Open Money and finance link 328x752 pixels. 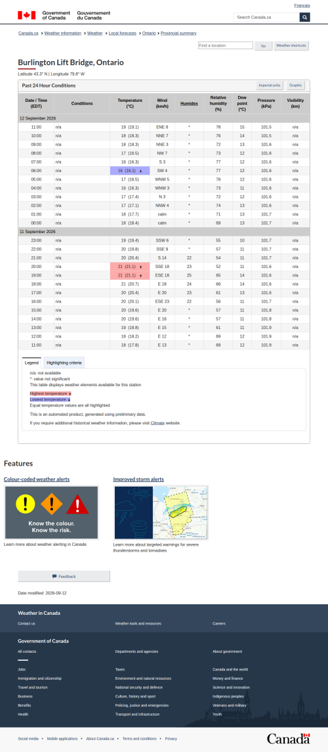[228, 678]
